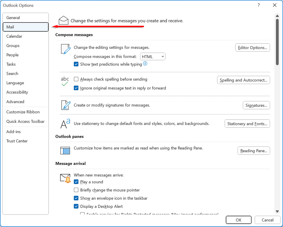Click the stationery fonts Aa icon

tap(65, 124)
